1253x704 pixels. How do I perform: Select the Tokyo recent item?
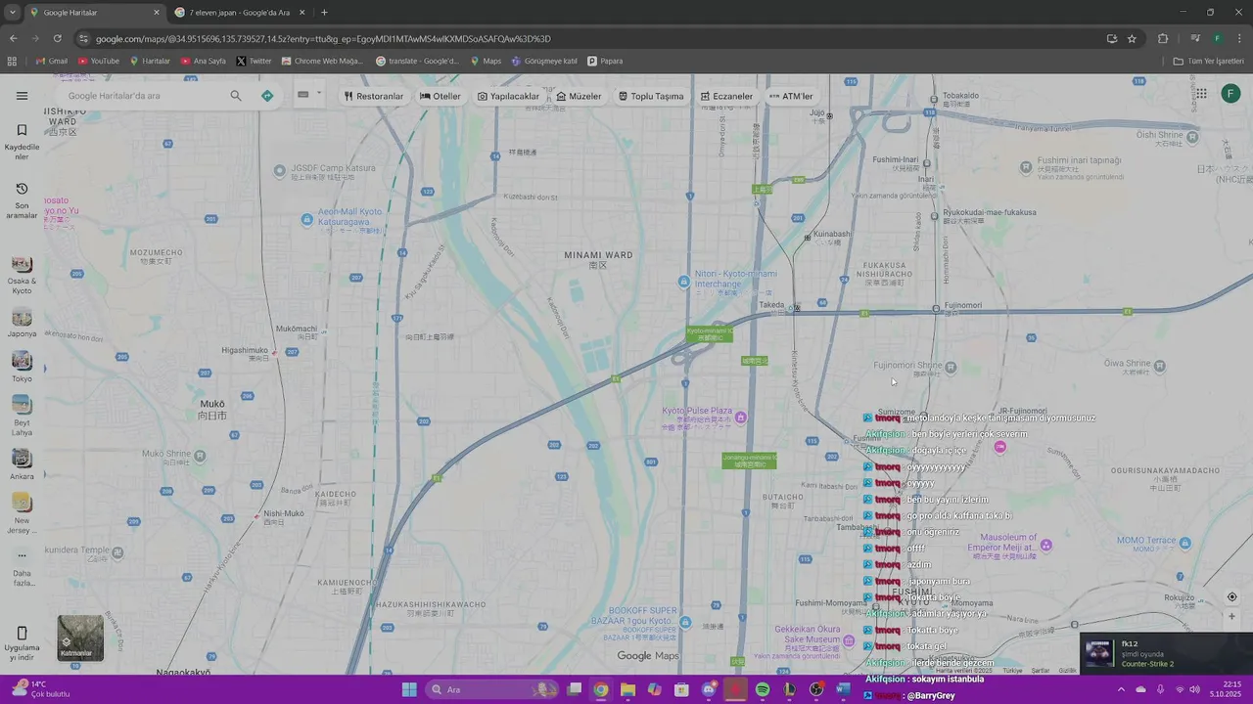(x=22, y=368)
